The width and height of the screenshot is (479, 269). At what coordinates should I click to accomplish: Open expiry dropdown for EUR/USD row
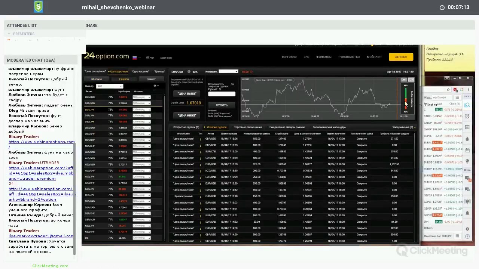[x=141, y=97]
